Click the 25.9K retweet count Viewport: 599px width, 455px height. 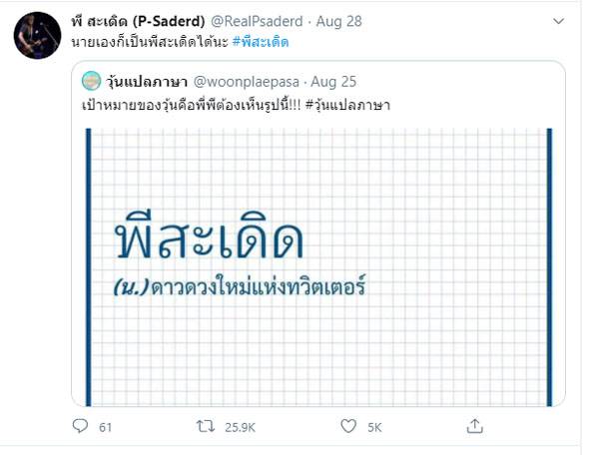(x=239, y=427)
